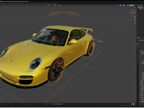
Task: Click the negative Z blue gizmo circle
Action: point(133,15)
